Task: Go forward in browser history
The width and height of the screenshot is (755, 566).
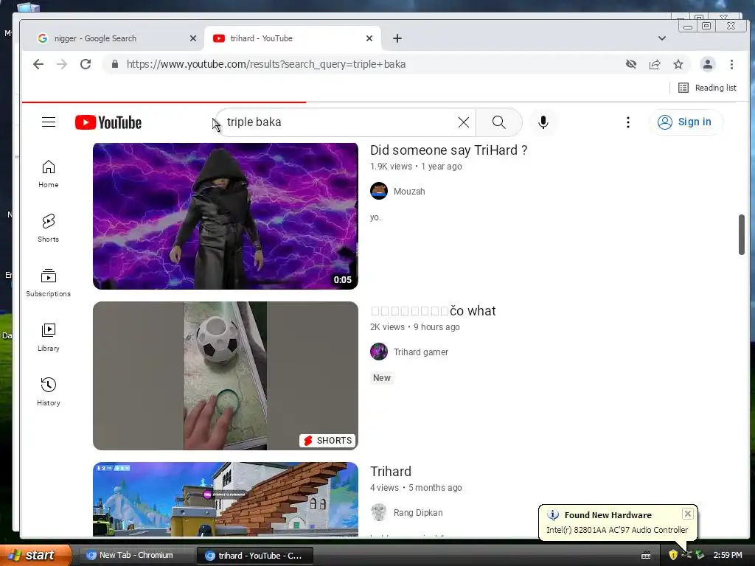Action: pyautogui.click(x=62, y=64)
